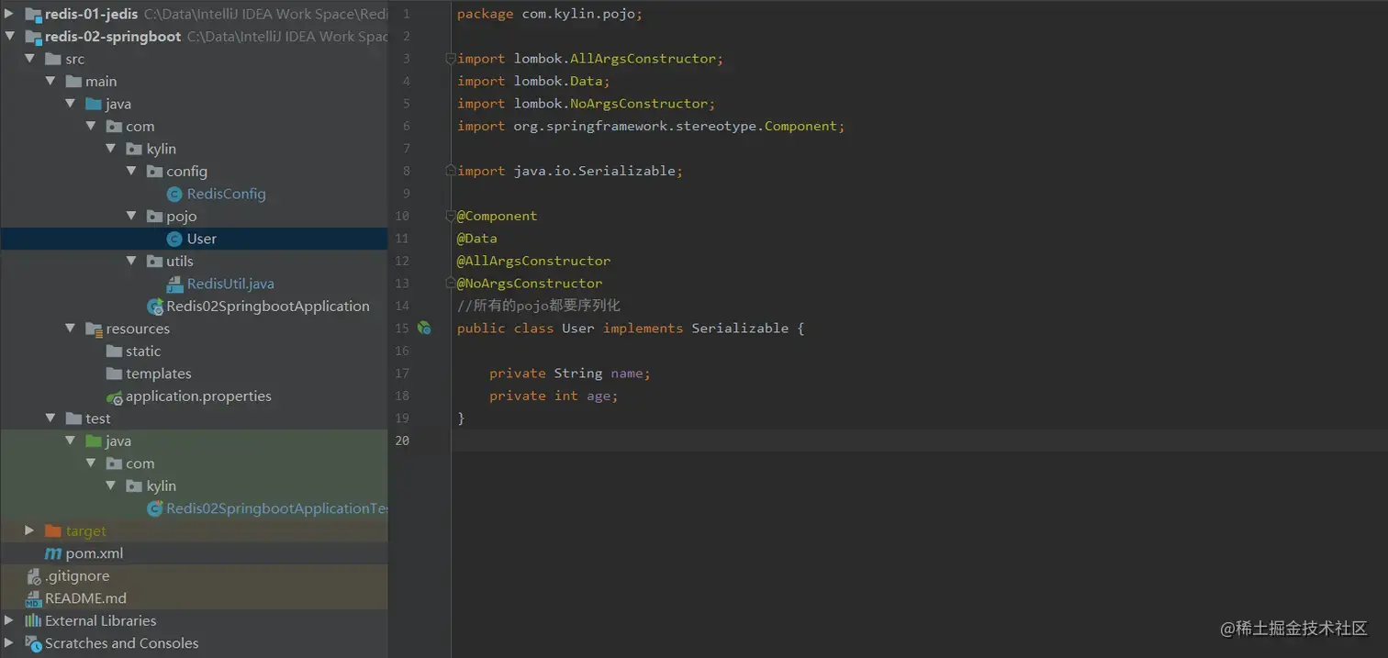Click the main folder icon
Image resolution: width=1388 pixels, height=658 pixels.
coord(74,82)
